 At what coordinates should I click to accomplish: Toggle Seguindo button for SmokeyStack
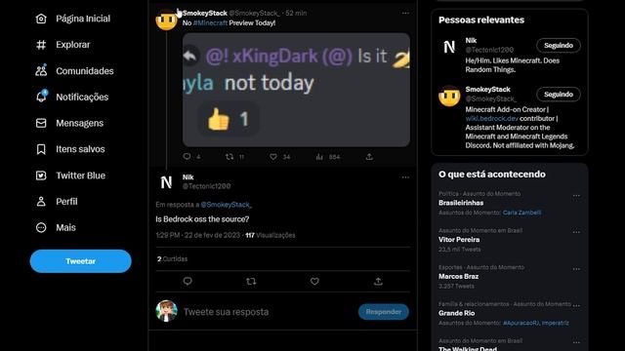(559, 95)
